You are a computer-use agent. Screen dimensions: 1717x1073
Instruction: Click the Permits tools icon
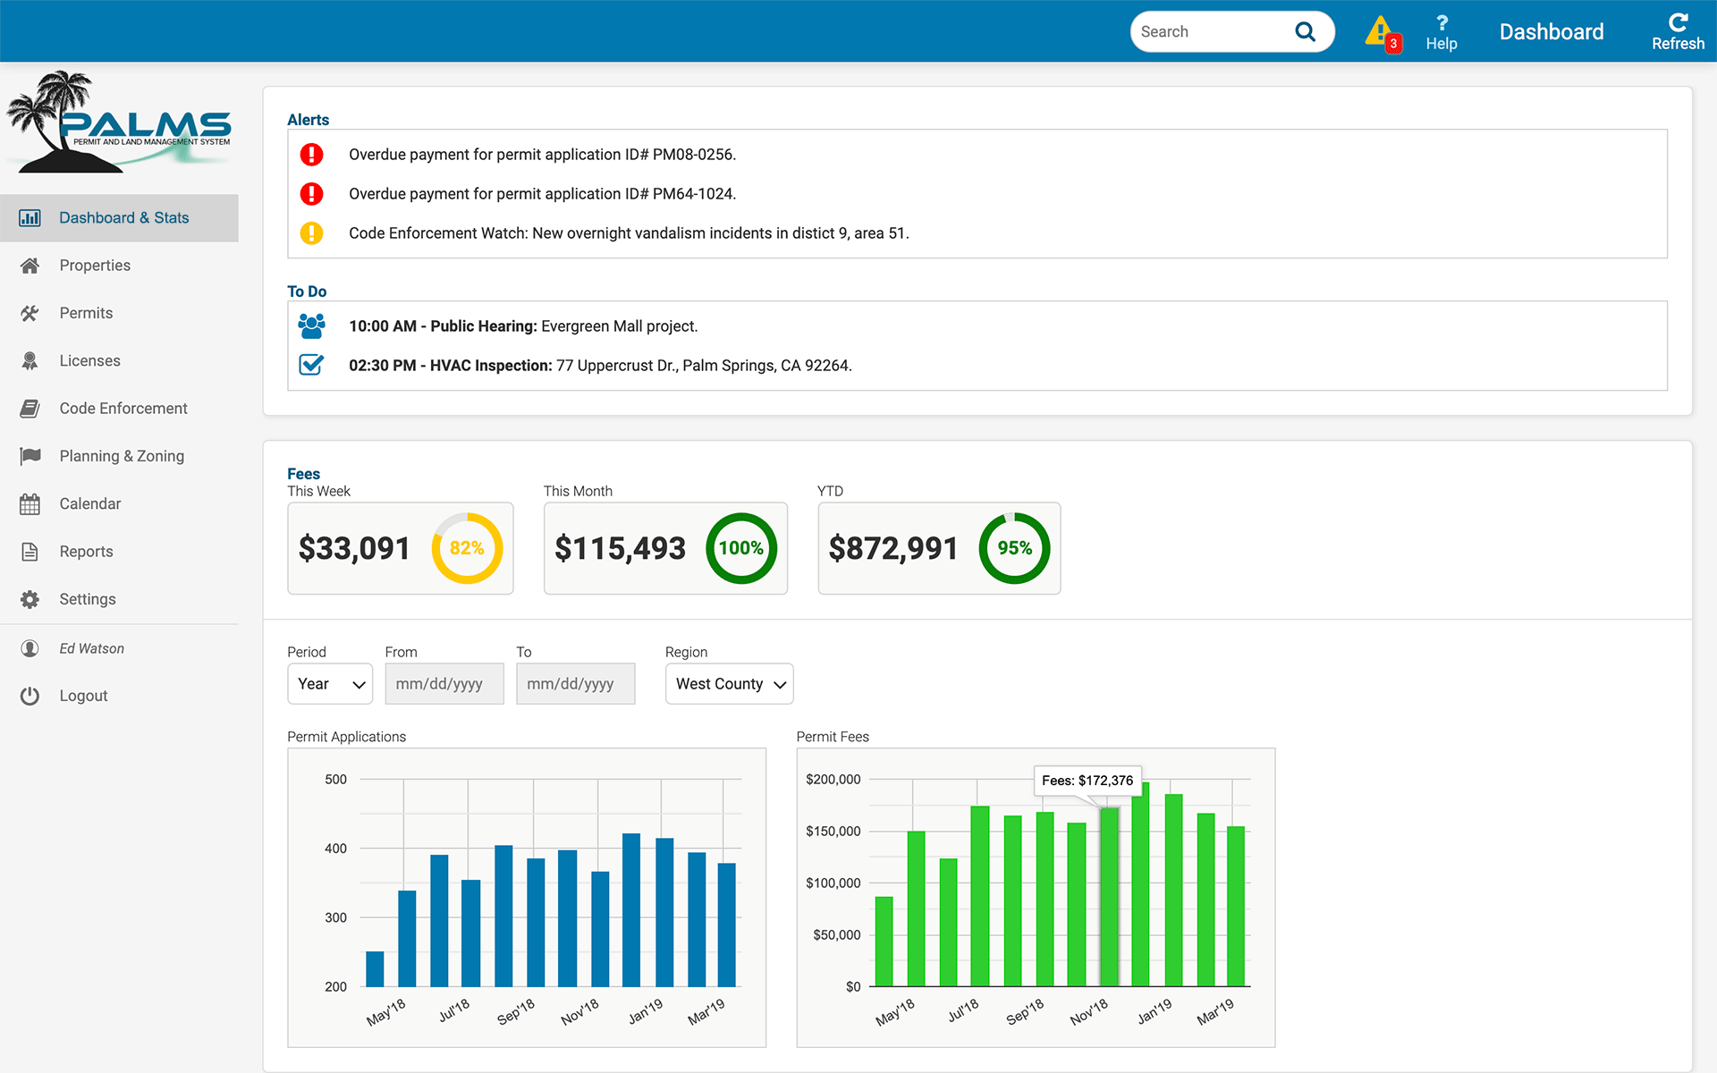pyautogui.click(x=30, y=313)
